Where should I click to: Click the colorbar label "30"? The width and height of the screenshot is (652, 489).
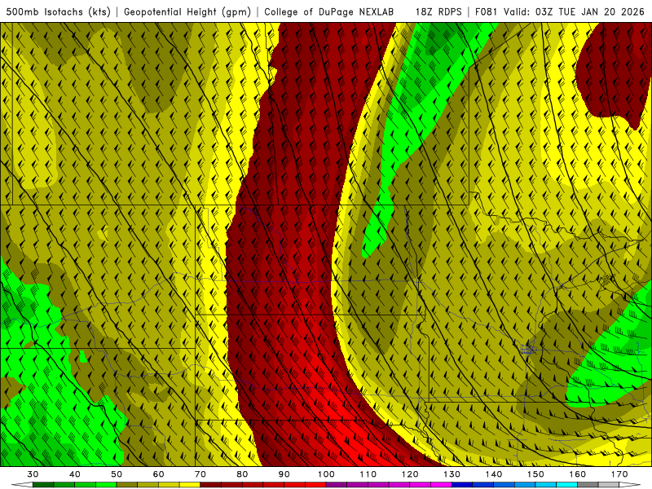tap(33, 474)
